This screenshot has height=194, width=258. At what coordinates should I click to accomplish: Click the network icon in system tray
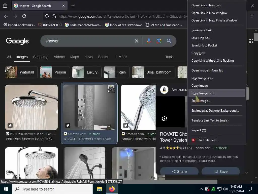coord(219,189)
